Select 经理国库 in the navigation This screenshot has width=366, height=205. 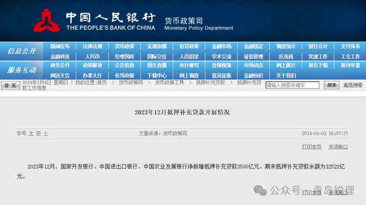(x=124, y=57)
